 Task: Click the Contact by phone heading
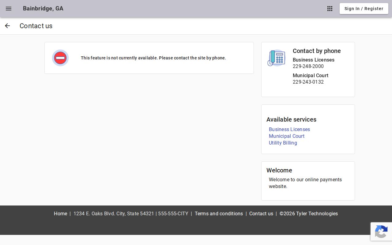pos(317,51)
